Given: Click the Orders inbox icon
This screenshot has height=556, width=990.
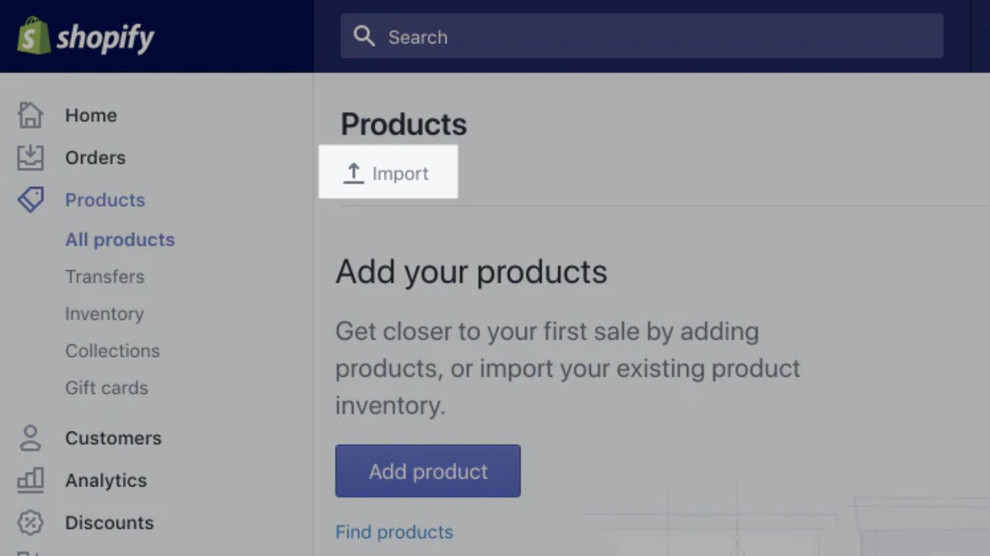Looking at the screenshot, I should pyautogui.click(x=30, y=158).
